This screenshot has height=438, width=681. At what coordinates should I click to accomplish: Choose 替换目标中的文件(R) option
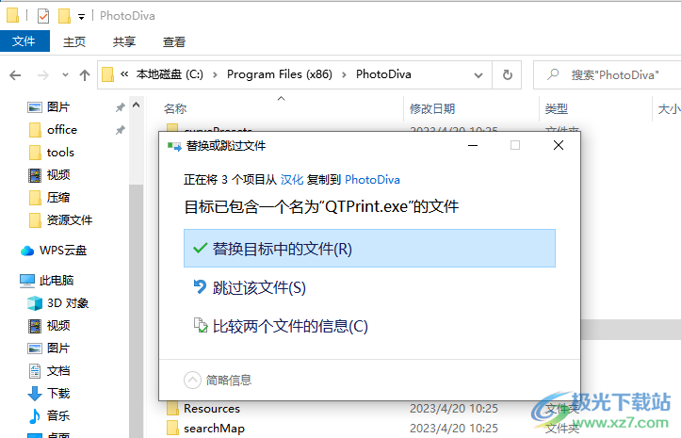pos(369,248)
